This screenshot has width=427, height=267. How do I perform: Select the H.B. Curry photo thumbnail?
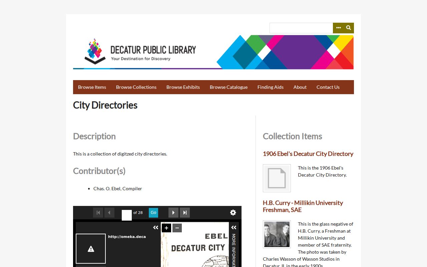(x=277, y=234)
